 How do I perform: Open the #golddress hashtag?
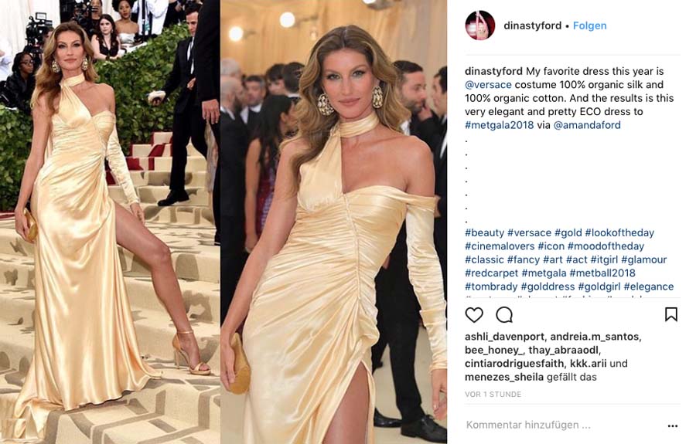(548, 286)
